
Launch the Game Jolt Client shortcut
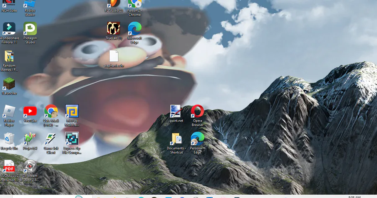(51, 143)
